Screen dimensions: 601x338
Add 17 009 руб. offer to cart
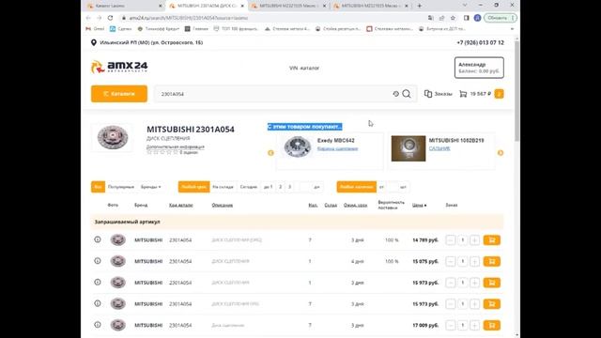coord(492,326)
